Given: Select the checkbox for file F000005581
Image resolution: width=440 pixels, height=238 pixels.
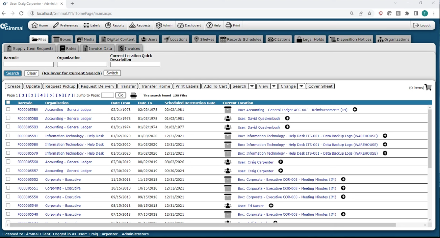Looking at the screenshot, I should click(8, 135).
